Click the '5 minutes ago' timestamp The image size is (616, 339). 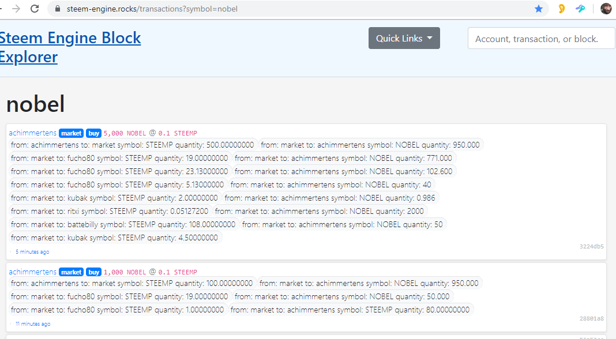pyautogui.click(x=32, y=252)
